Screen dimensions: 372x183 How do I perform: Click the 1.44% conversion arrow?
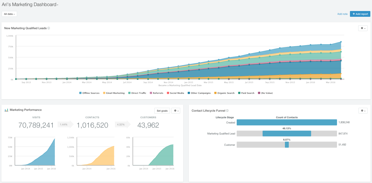pyautogui.click(x=66, y=125)
